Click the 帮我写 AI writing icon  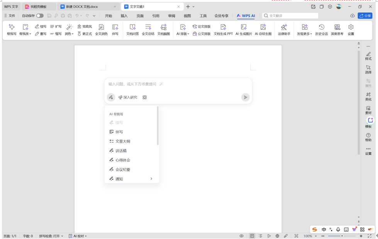pyautogui.click(x=12, y=30)
